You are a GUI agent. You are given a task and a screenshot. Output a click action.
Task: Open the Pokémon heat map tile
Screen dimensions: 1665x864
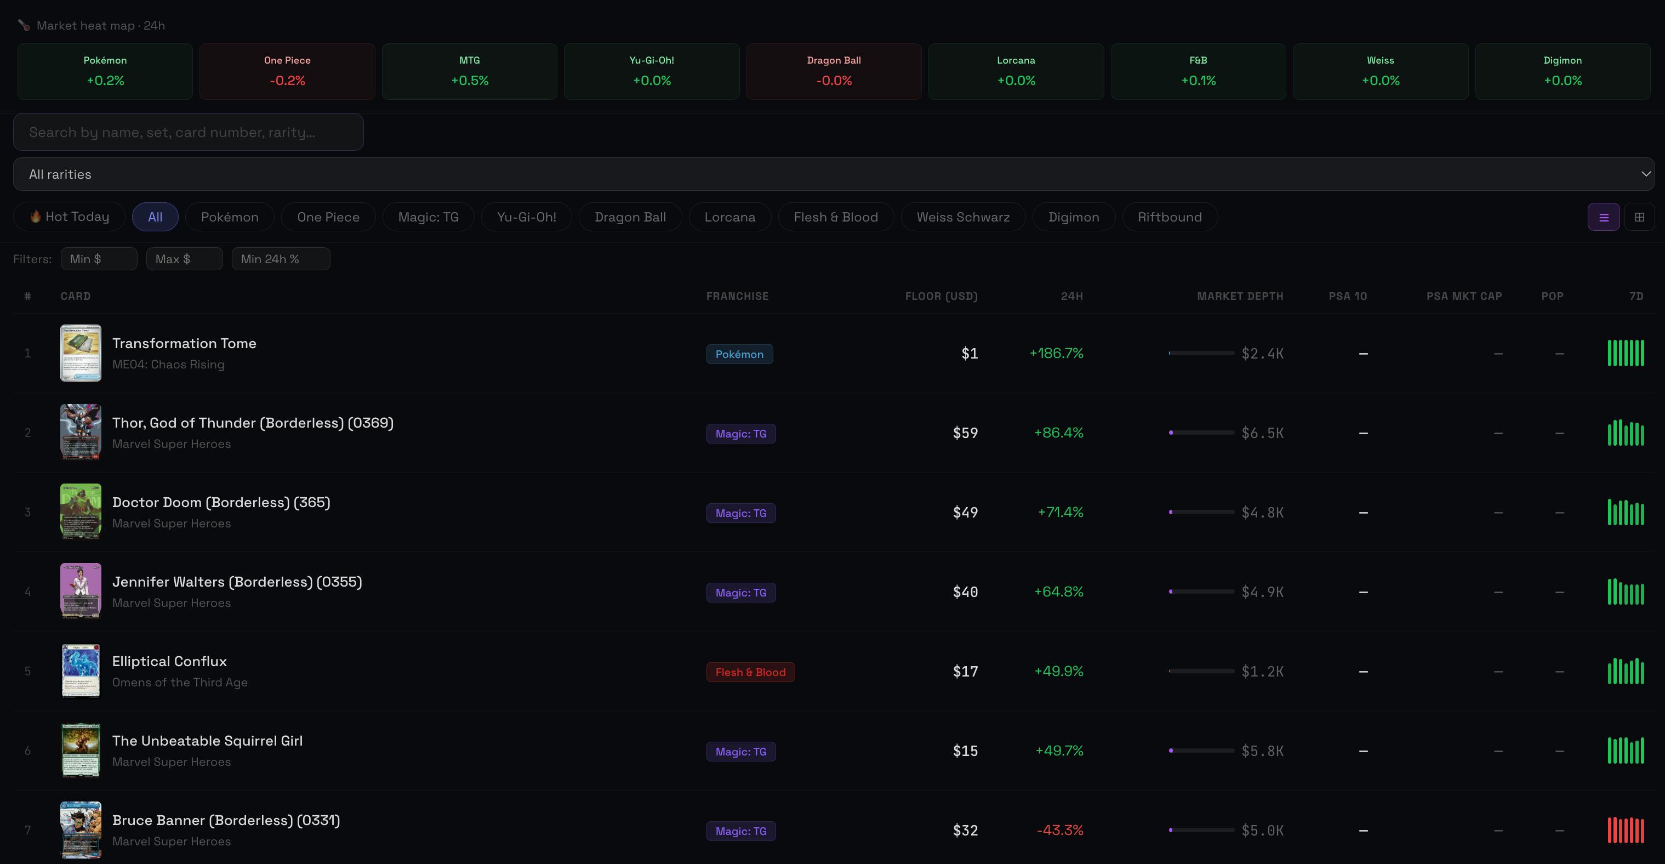pos(105,71)
